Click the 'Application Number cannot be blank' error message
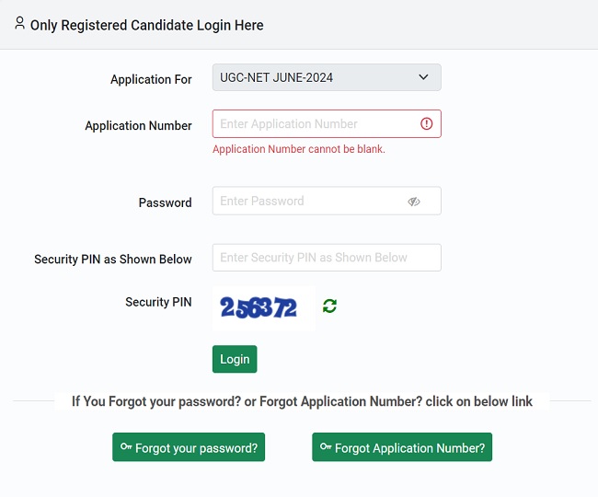 [299, 149]
